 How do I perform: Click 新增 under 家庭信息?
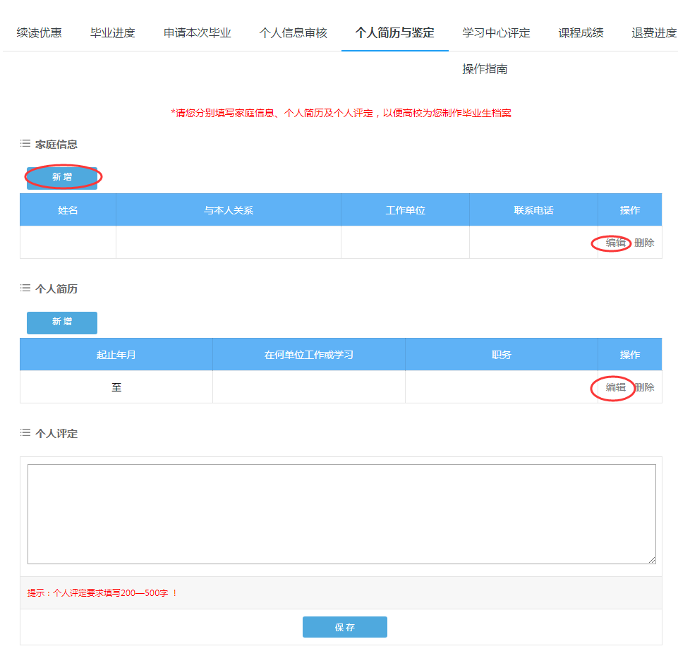(x=62, y=178)
